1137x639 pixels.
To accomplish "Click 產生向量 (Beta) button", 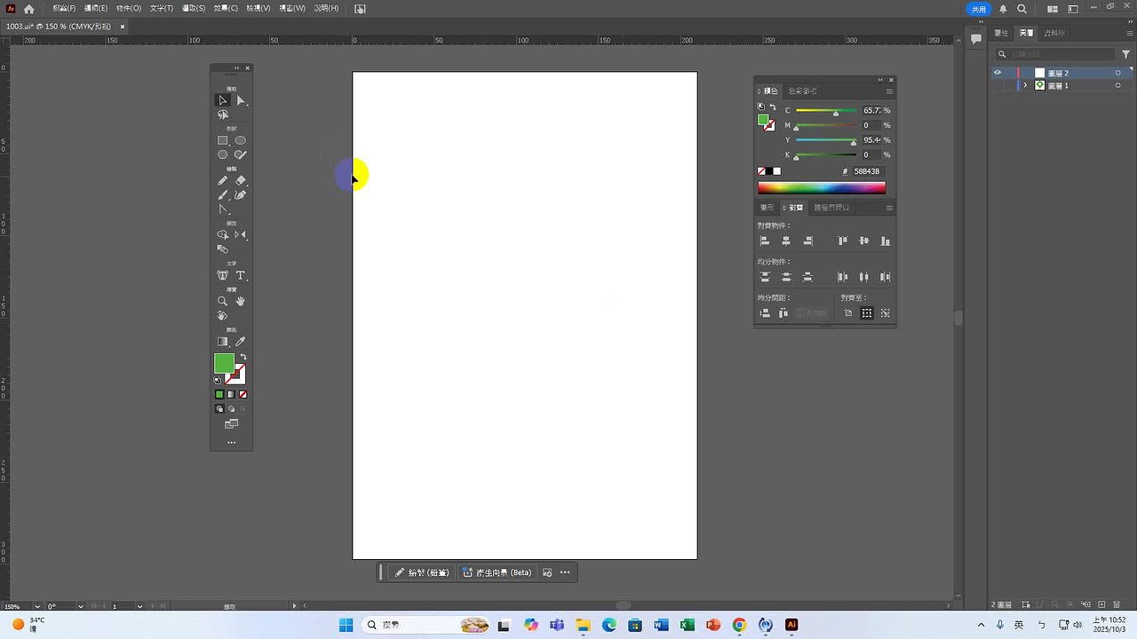I will (497, 572).
